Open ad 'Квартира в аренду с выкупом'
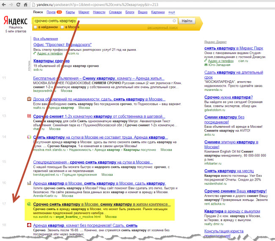Viewport: 275px width, 241px height. pos(232,211)
